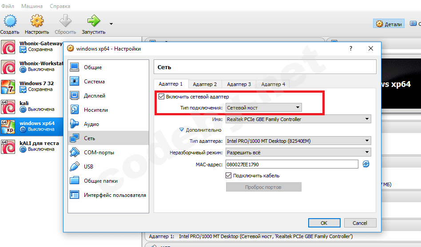Switch to Адаптер 3 tab

click(x=239, y=84)
